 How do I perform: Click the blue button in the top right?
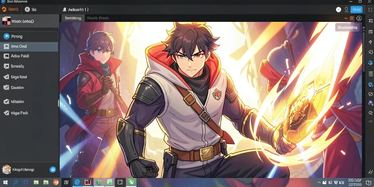[x=356, y=9]
